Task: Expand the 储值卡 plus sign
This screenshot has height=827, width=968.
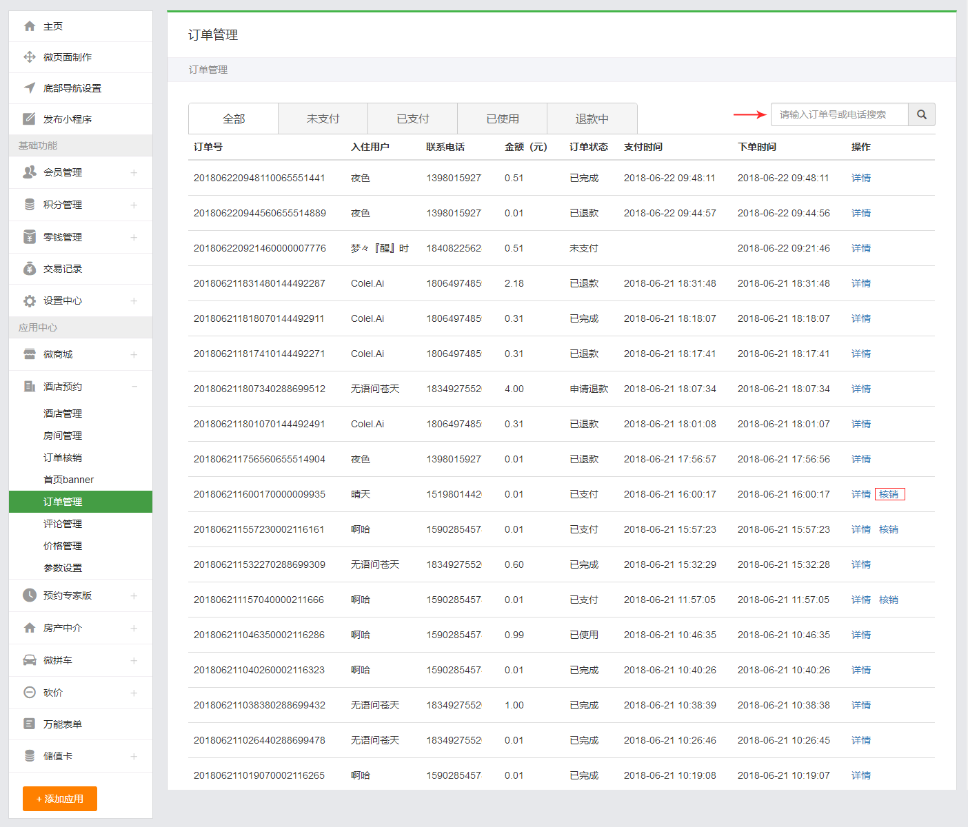Action: (x=134, y=756)
